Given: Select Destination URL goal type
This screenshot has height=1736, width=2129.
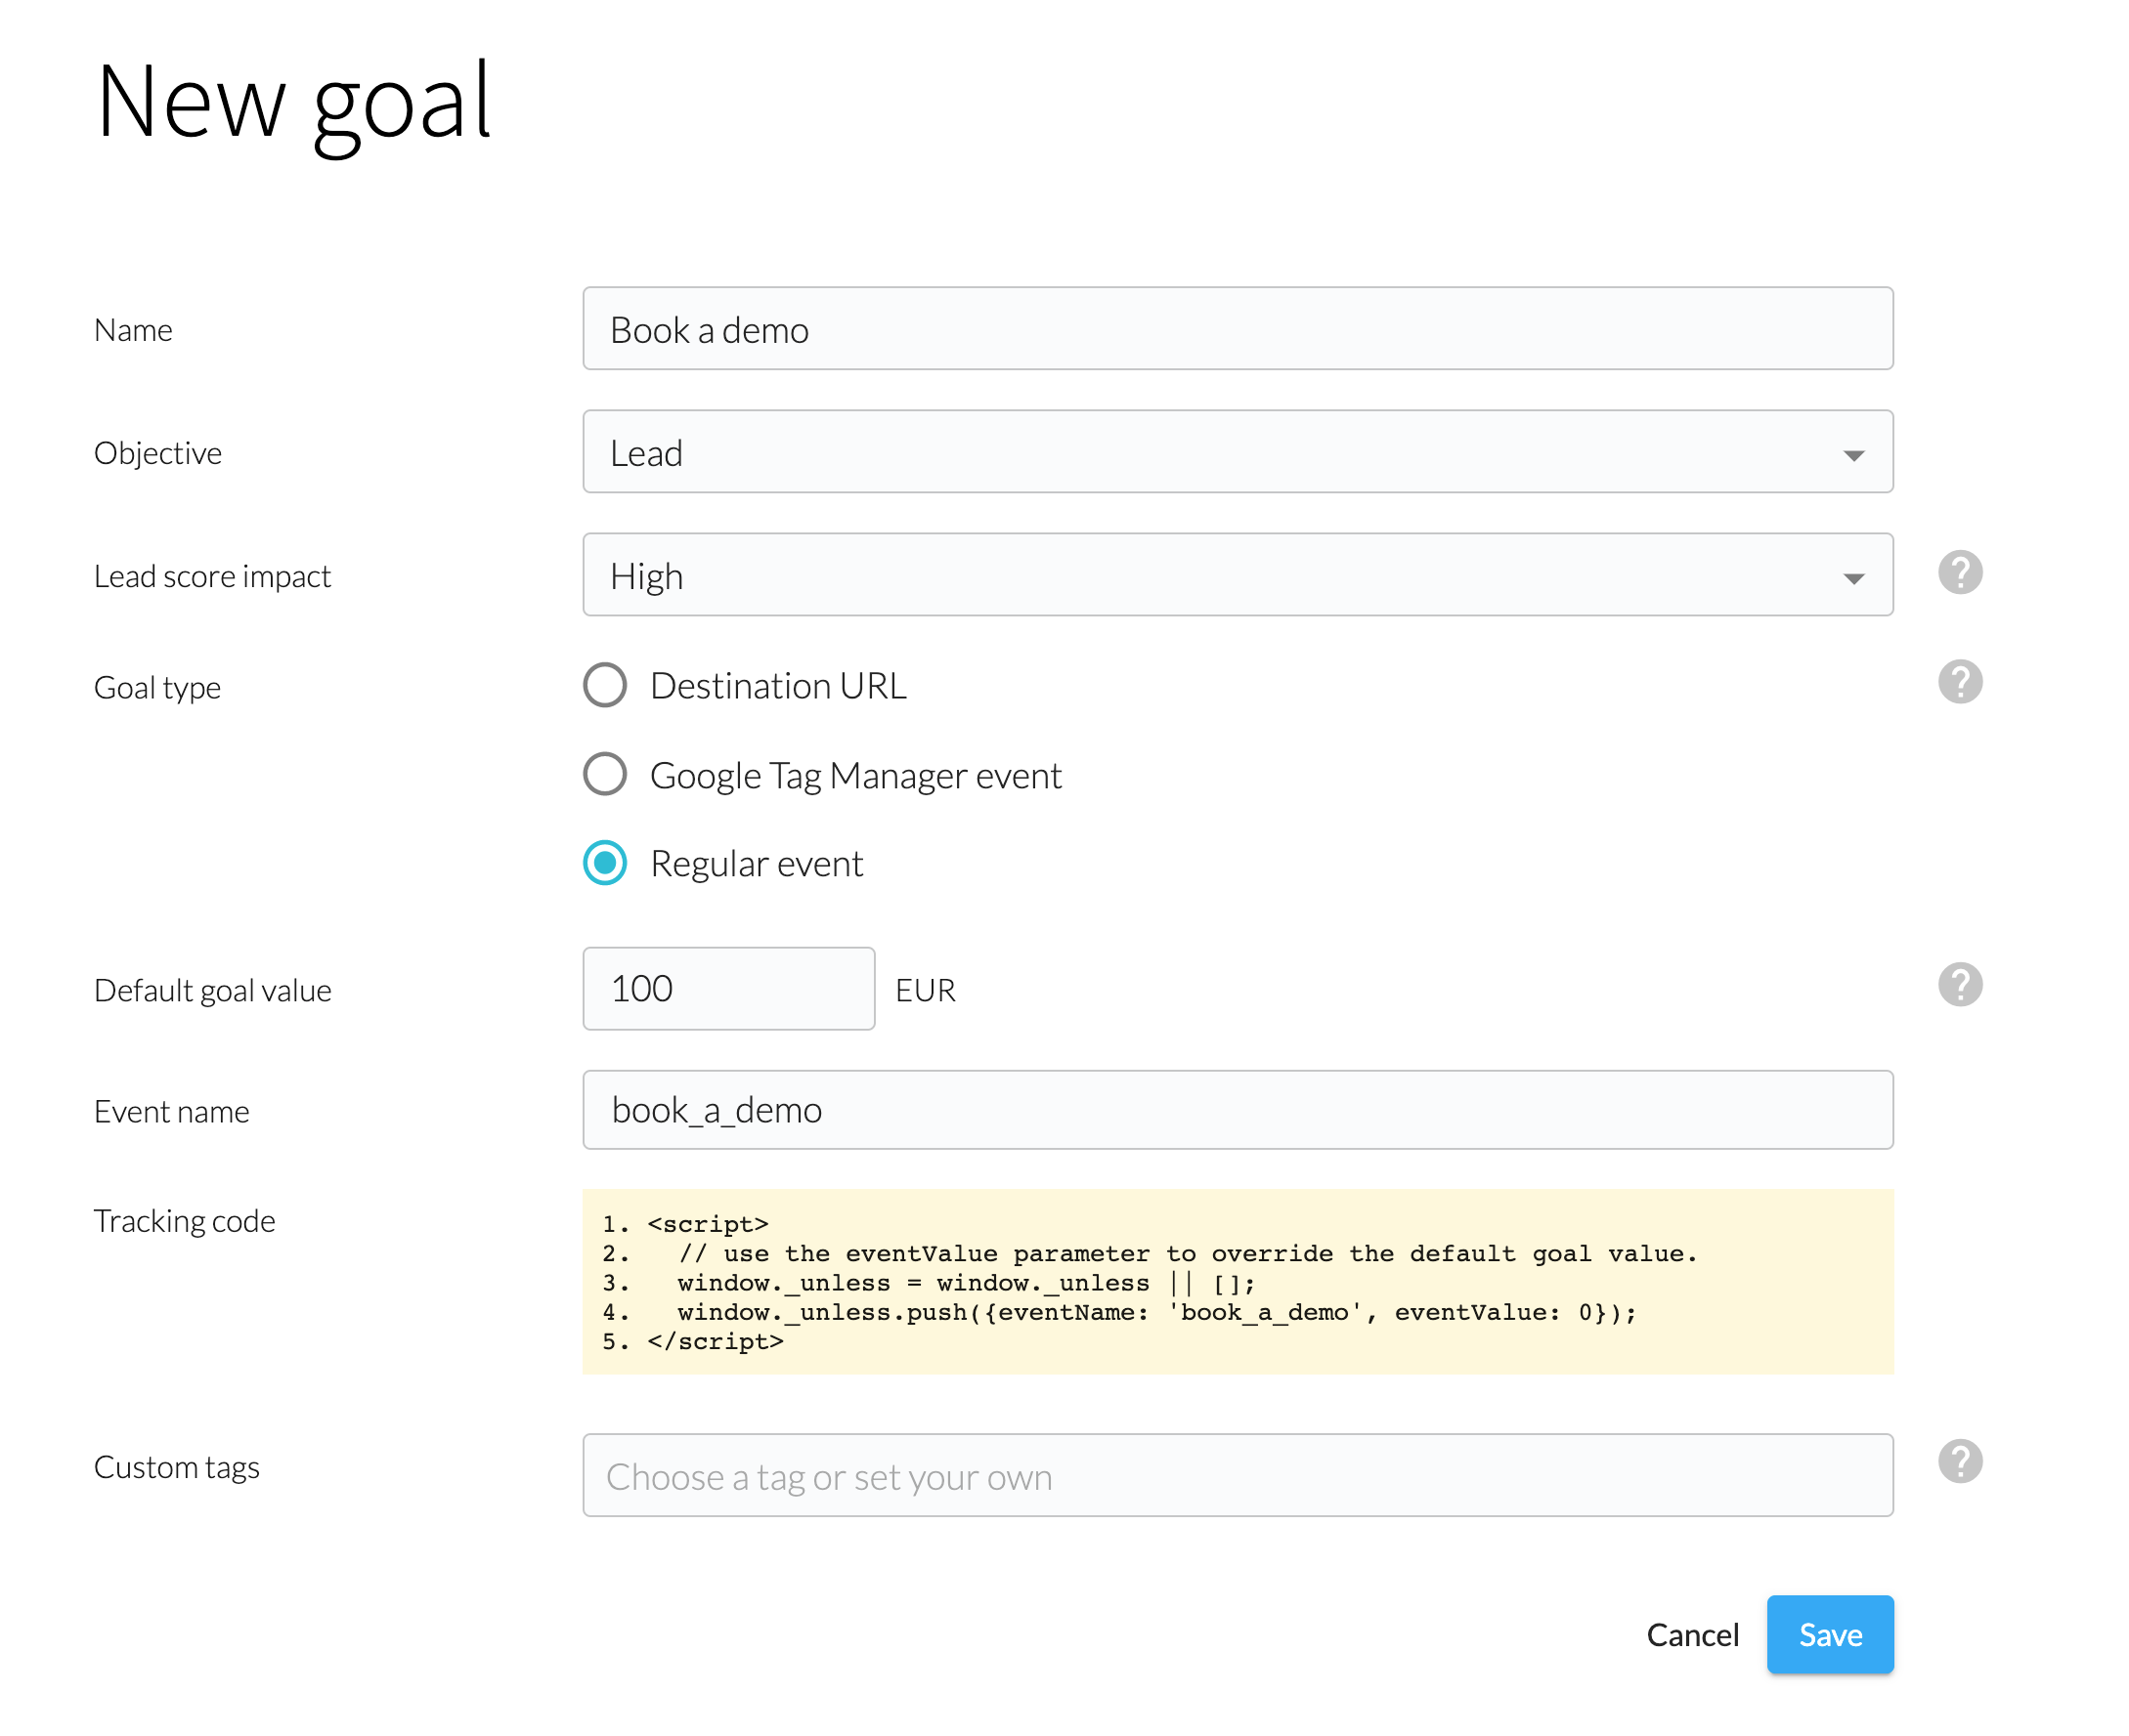Looking at the screenshot, I should (x=605, y=685).
